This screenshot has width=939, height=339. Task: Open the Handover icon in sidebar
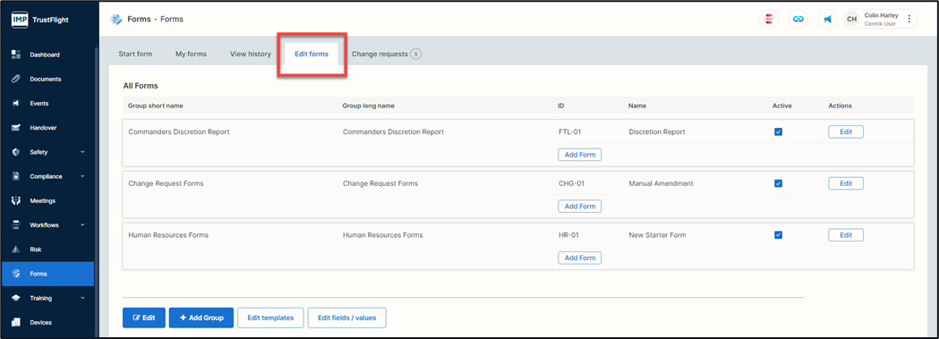[x=16, y=128]
